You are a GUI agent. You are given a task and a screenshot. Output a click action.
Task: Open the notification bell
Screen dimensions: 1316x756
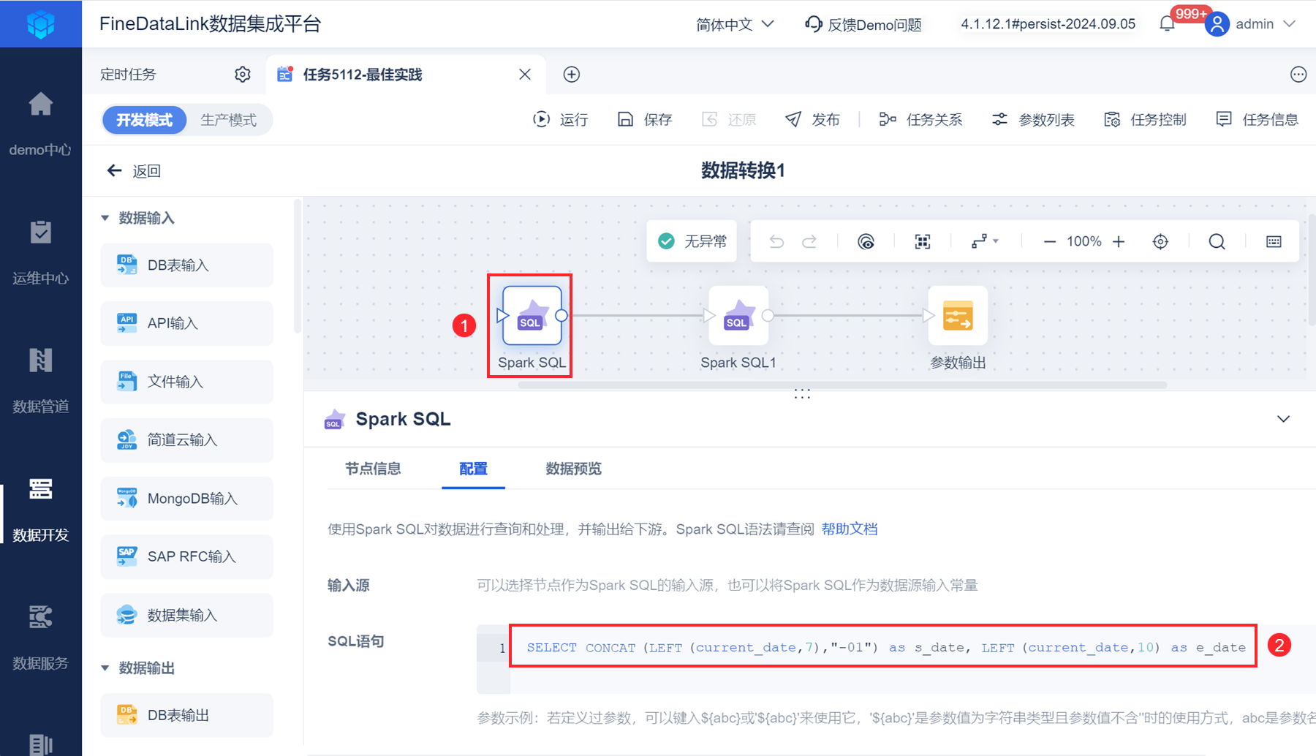[1168, 24]
